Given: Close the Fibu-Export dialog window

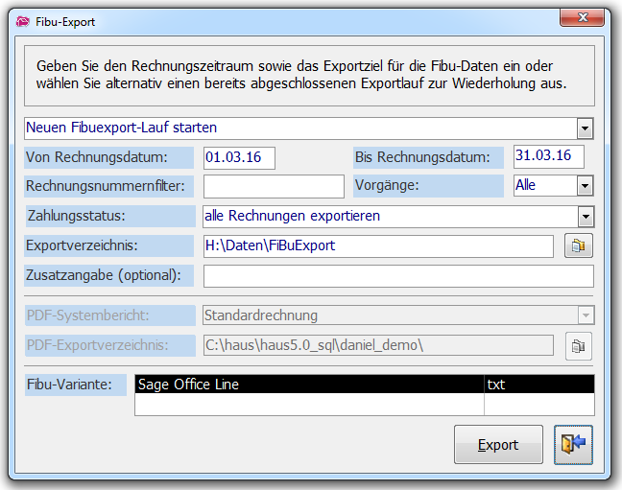Looking at the screenshot, I should click(x=583, y=20).
